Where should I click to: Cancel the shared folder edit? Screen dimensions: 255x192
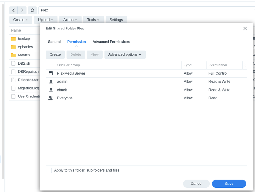pyautogui.click(x=196, y=184)
